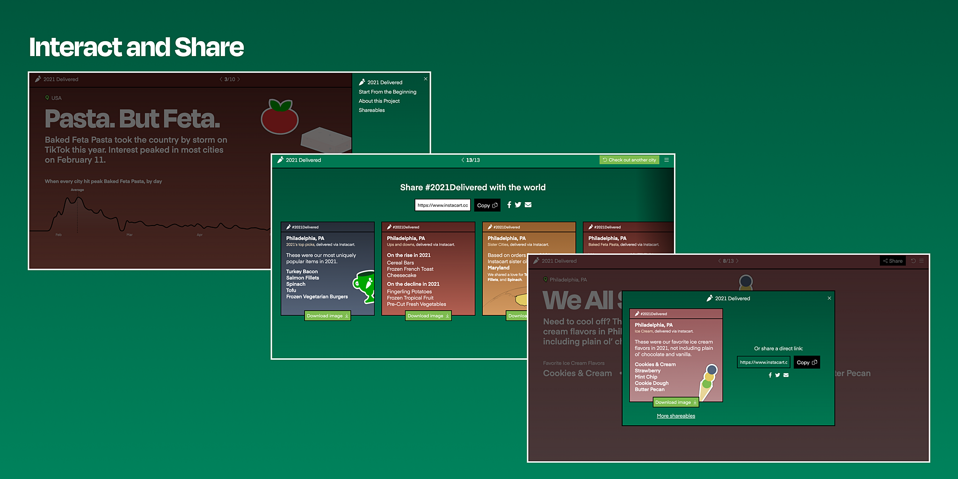958x479 pixels.
Task: Click 'Check out another city' button
Action: click(x=629, y=160)
